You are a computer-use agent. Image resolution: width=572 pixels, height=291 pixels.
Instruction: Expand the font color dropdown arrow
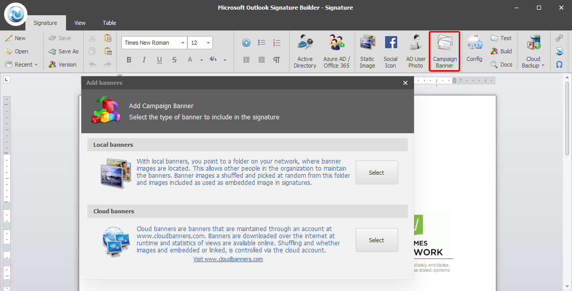tap(201, 60)
